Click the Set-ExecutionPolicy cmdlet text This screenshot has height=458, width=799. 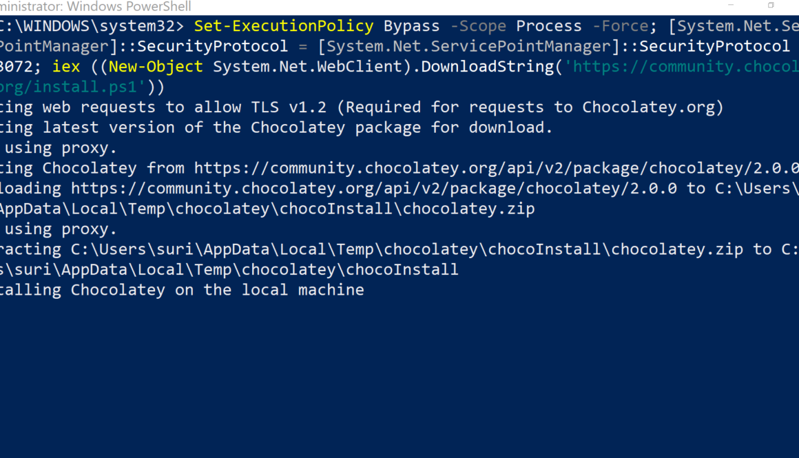click(284, 26)
